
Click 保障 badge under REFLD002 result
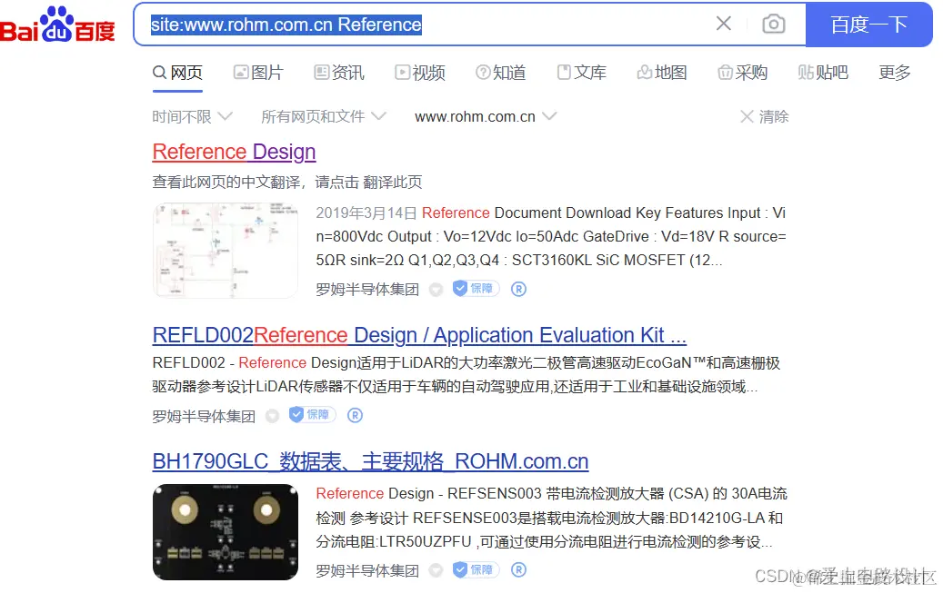point(313,415)
